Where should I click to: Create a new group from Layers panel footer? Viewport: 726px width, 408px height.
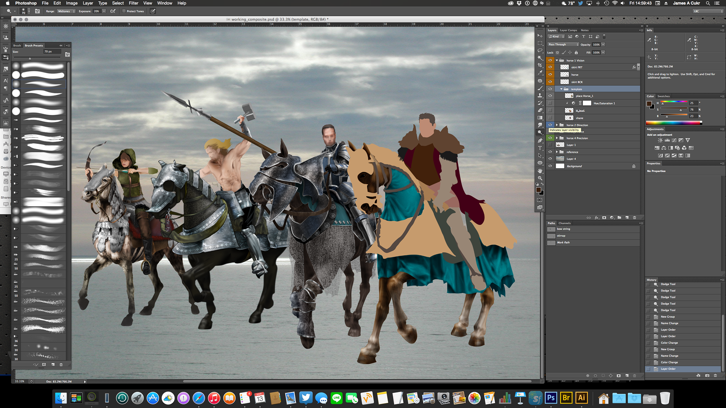(x=619, y=218)
